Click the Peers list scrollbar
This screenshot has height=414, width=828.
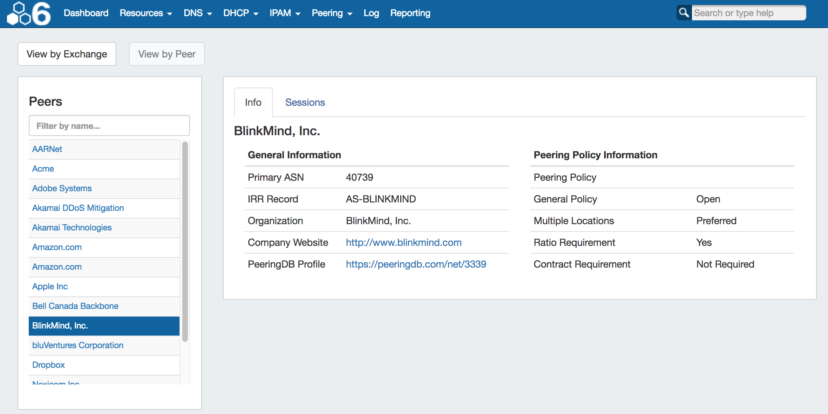(x=185, y=242)
